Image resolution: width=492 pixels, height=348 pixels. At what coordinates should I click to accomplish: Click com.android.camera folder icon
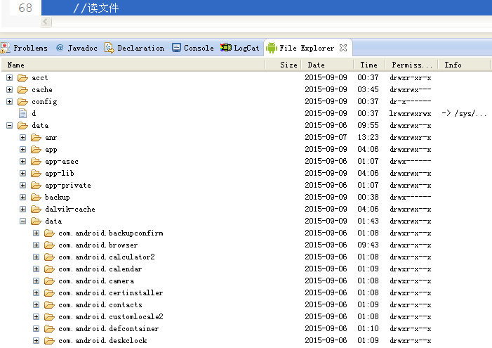[49, 281]
